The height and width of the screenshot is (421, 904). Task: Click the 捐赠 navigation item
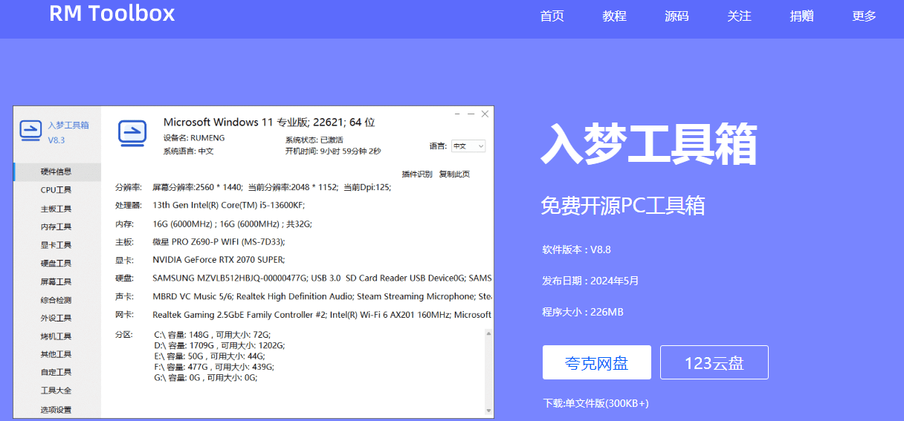(x=801, y=16)
